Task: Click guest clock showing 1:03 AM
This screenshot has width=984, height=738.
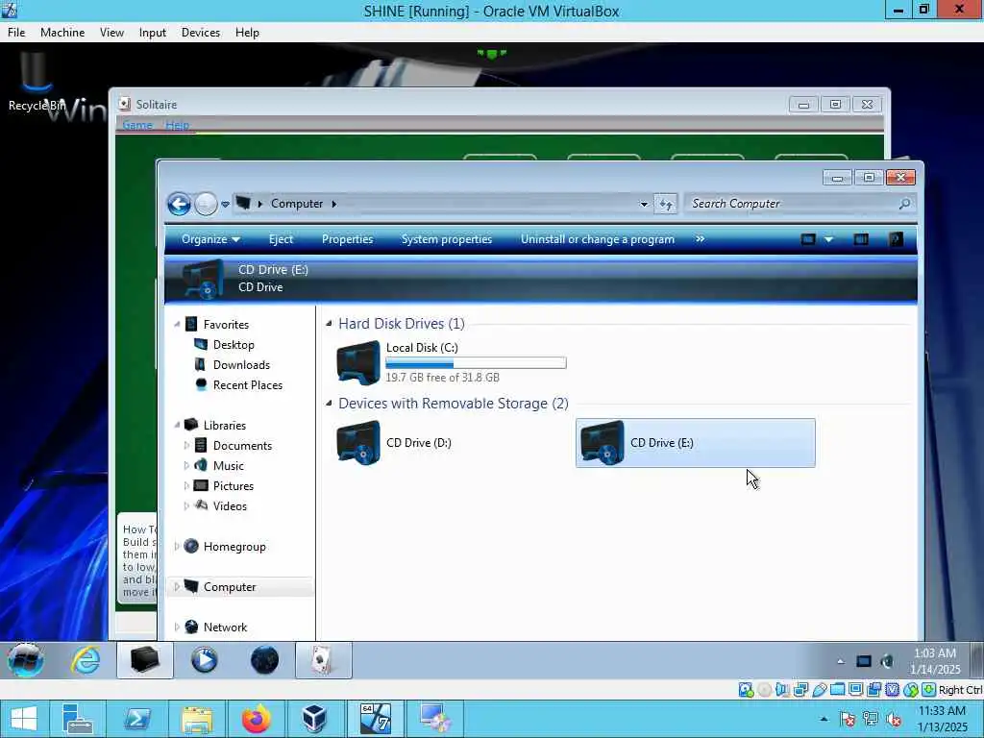Action: (936, 661)
